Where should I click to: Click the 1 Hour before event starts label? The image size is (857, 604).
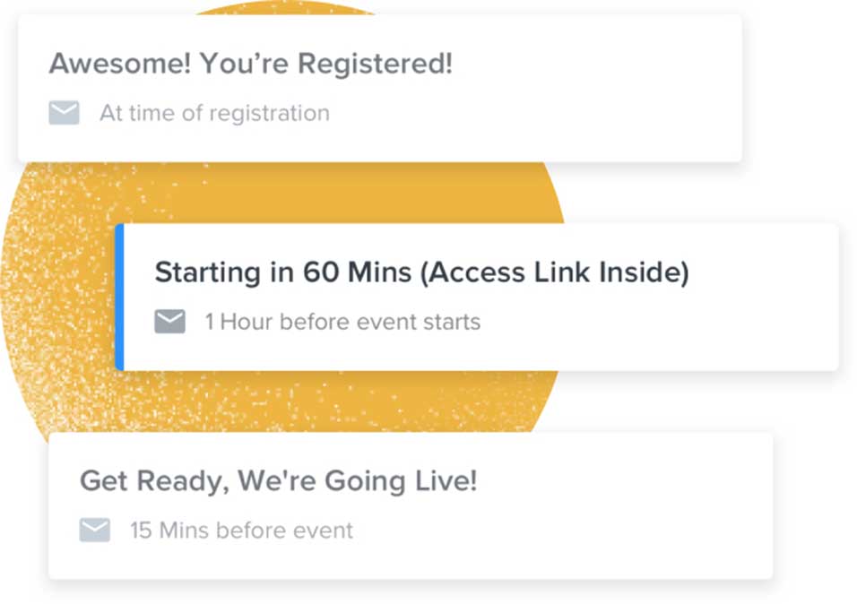point(342,322)
